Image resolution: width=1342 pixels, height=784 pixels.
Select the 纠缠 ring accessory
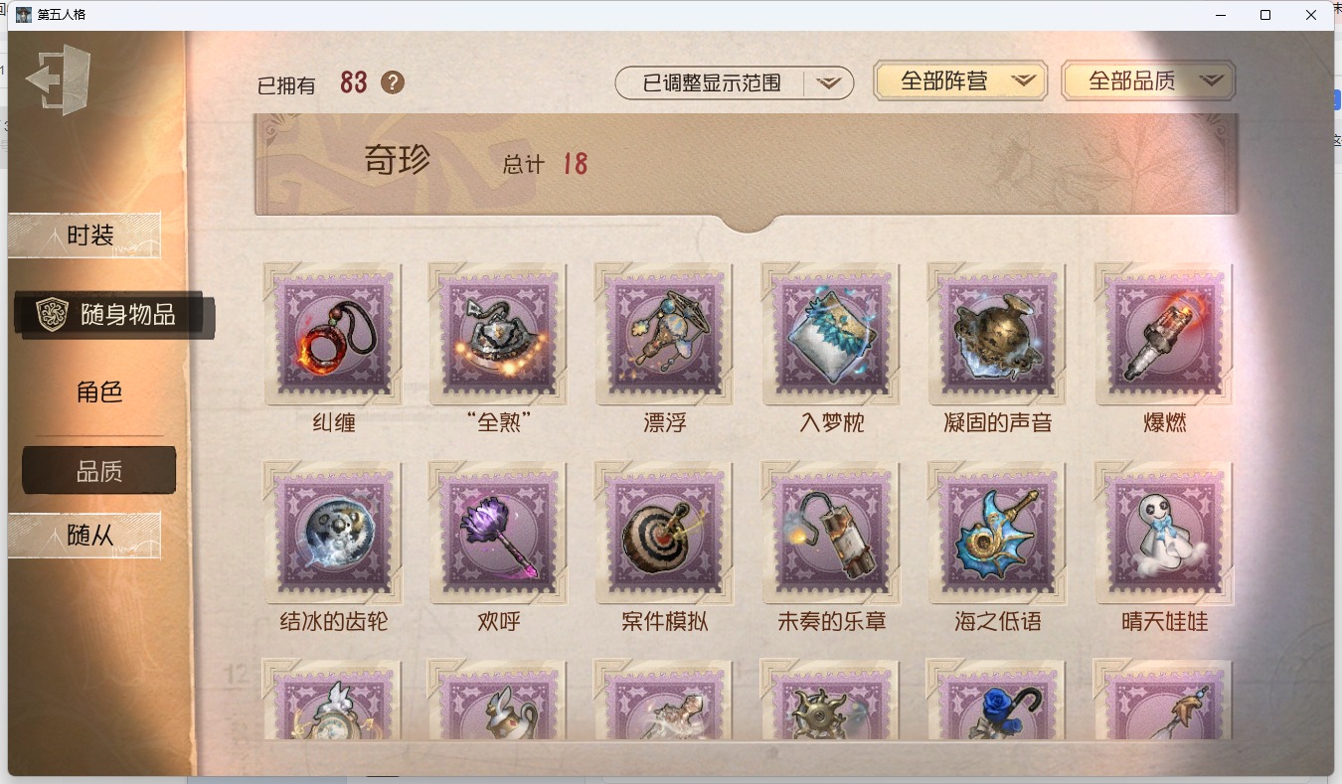pos(333,334)
